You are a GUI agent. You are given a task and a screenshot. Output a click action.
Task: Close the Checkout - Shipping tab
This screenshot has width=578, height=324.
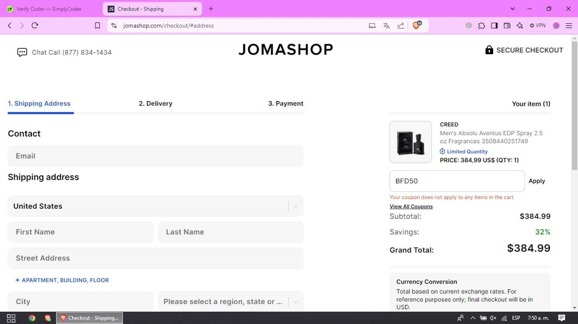[195, 9]
